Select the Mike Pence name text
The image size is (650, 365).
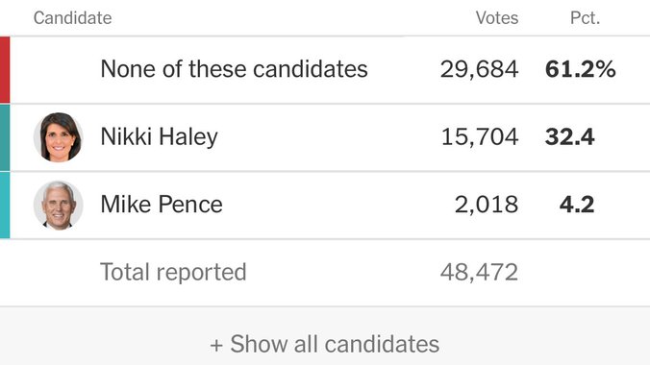click(162, 205)
